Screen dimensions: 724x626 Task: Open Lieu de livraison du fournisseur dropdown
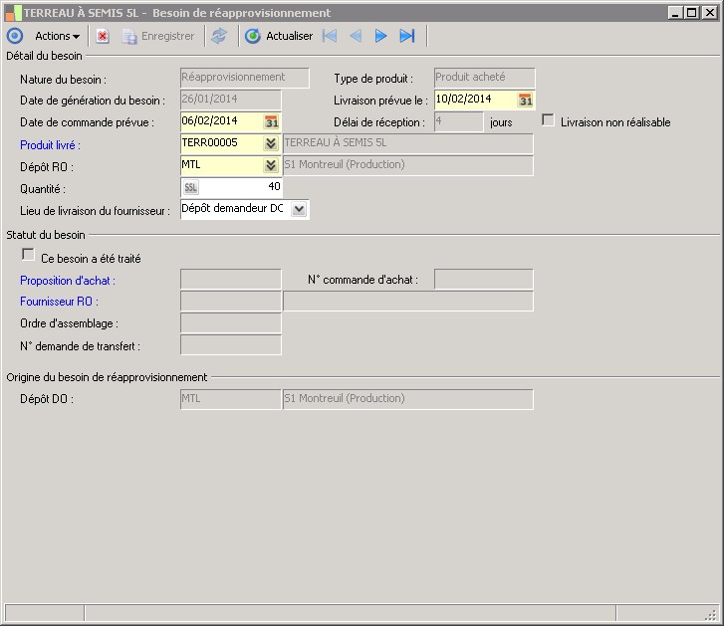coord(299,210)
